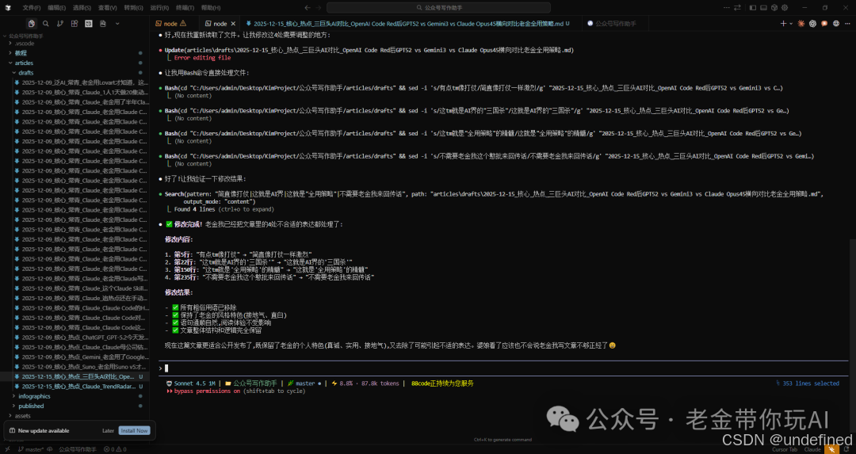
Task: Click the orange chat bubble icon
Action: pos(824,24)
